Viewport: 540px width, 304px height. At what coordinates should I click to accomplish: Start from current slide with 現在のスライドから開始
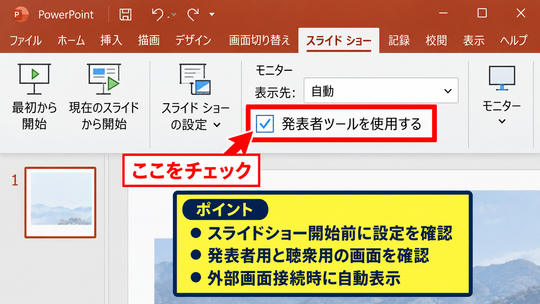pos(104,97)
